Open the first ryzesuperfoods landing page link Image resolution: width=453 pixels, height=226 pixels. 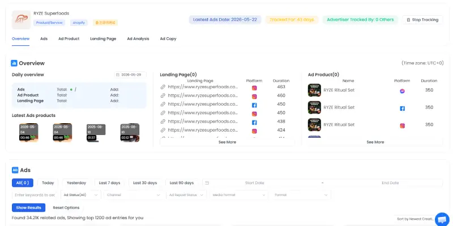coord(203,87)
